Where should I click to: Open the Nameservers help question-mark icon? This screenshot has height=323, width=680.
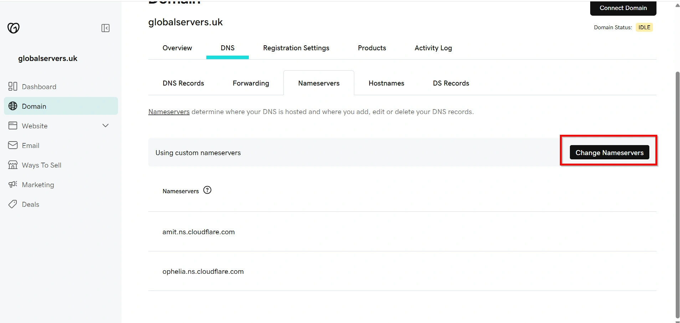pyautogui.click(x=207, y=190)
